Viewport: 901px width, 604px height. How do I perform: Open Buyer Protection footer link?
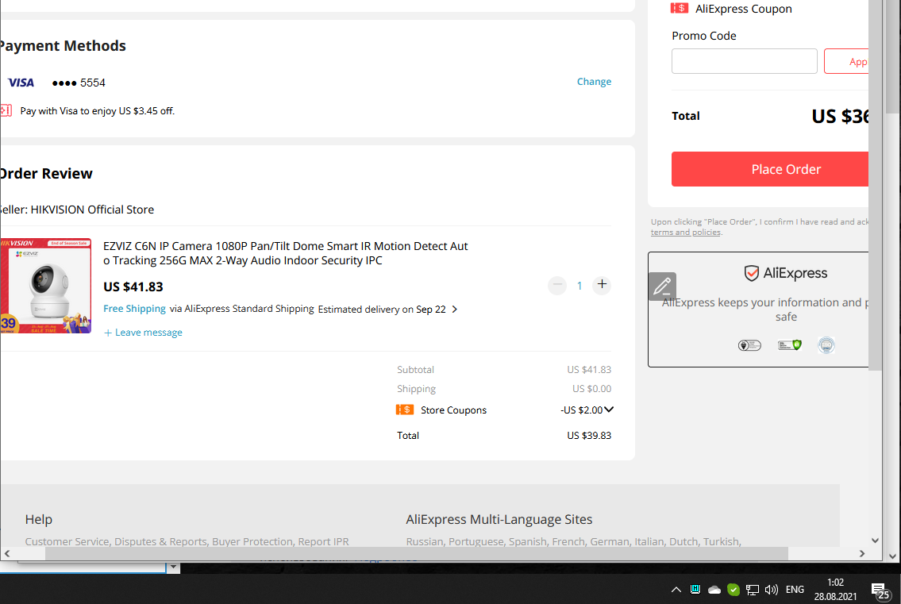point(252,541)
